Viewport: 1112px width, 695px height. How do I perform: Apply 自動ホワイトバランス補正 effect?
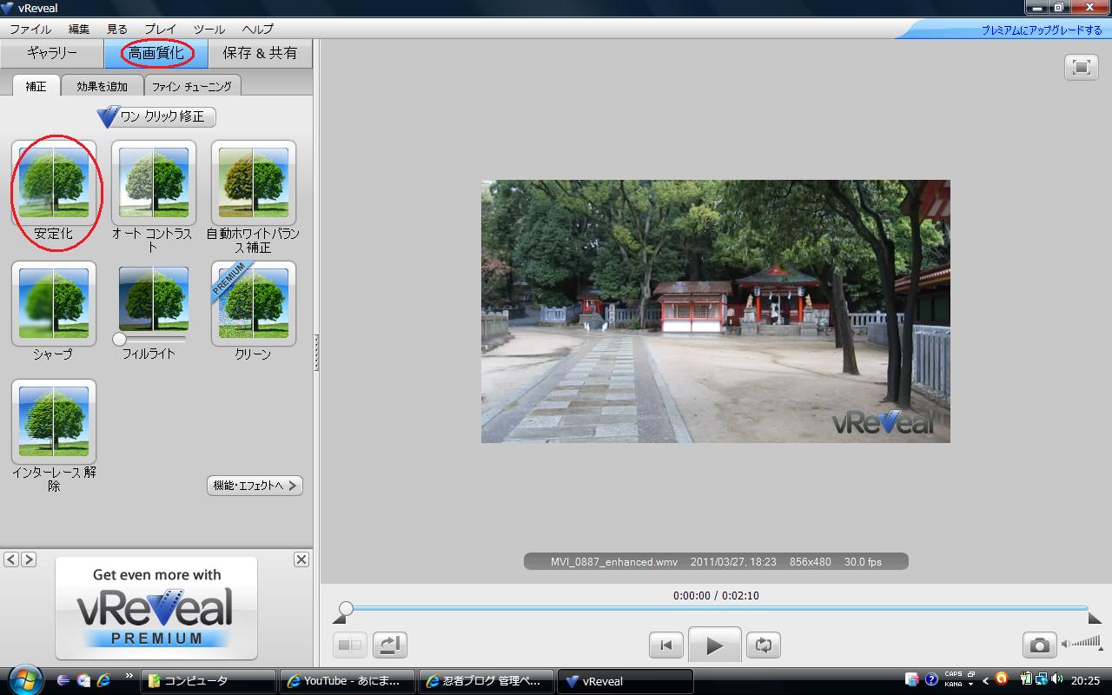click(254, 182)
